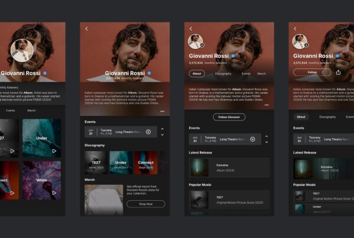Tap back arrow on third phone screen
Image resolution: width=354 pixels, height=238 pixels.
(191, 28)
